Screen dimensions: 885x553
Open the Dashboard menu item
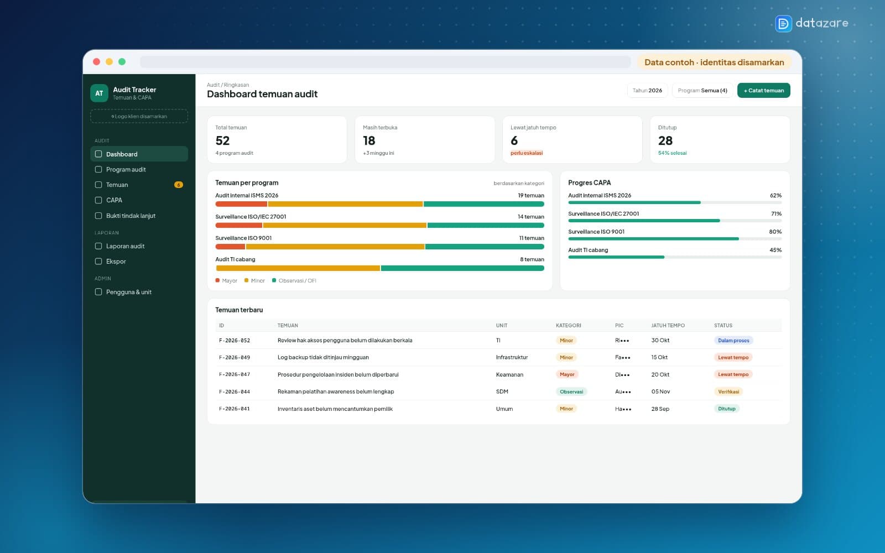click(x=139, y=154)
